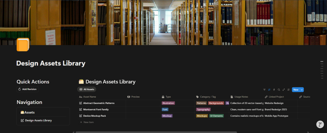Select the Font type tag
This screenshot has width=327, height=133.
coord(165,110)
